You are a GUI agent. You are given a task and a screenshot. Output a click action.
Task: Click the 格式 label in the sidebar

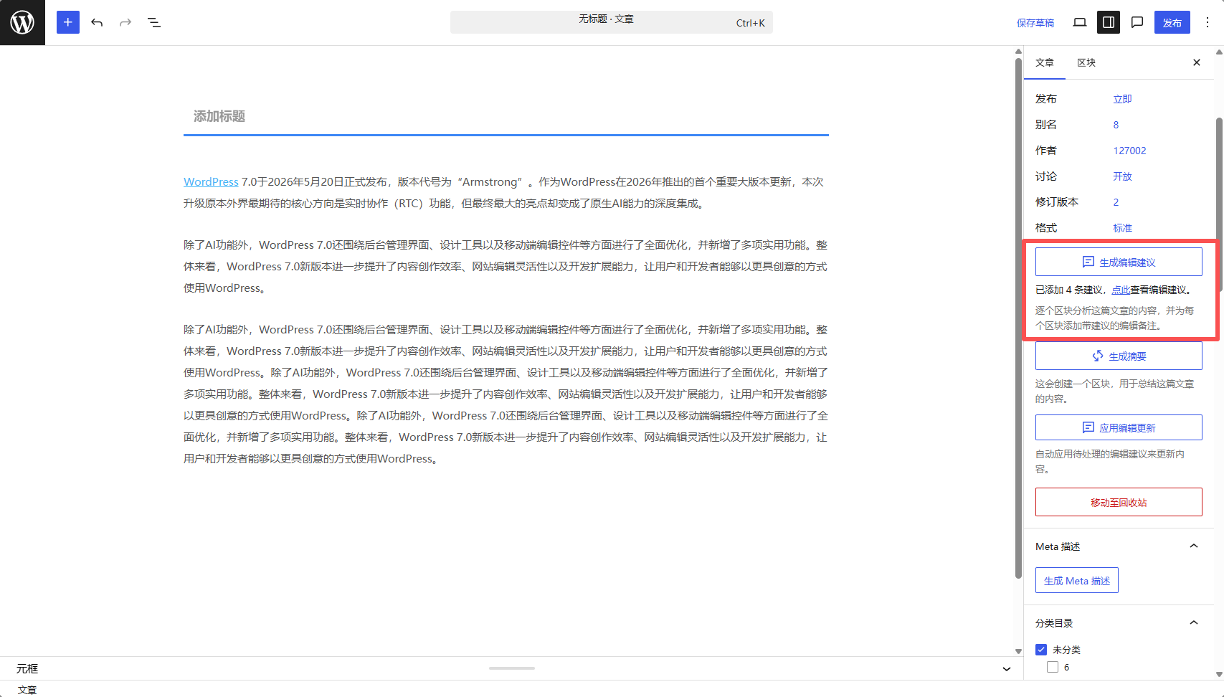1046,228
